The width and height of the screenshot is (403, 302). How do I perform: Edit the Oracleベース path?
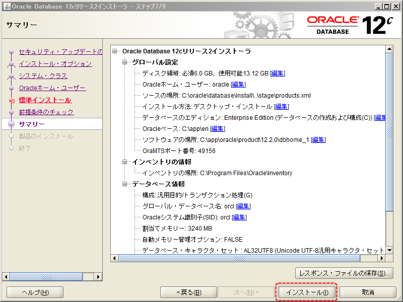coord(218,128)
